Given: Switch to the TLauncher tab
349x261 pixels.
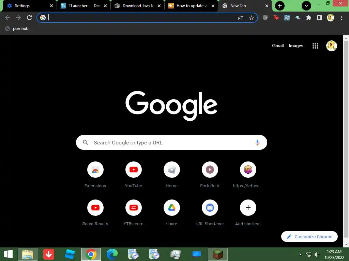Looking at the screenshot, I should pos(80,6).
